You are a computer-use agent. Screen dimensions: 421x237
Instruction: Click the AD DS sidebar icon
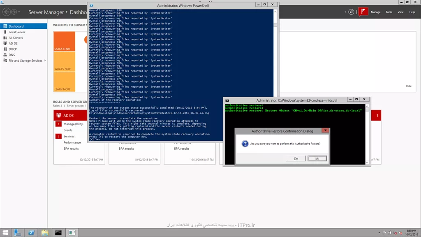coord(5,43)
